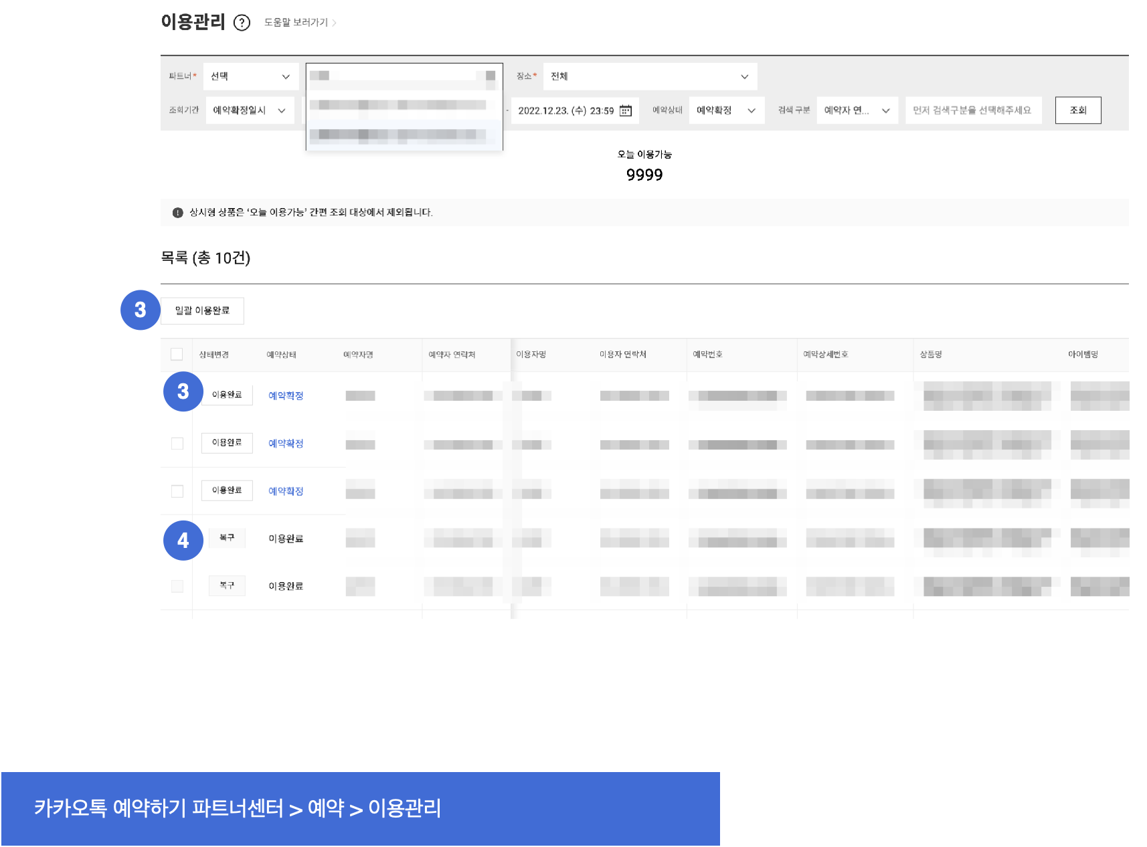Click 이용완료 button in the second row
The width and height of the screenshot is (1147, 847).
[x=227, y=443]
